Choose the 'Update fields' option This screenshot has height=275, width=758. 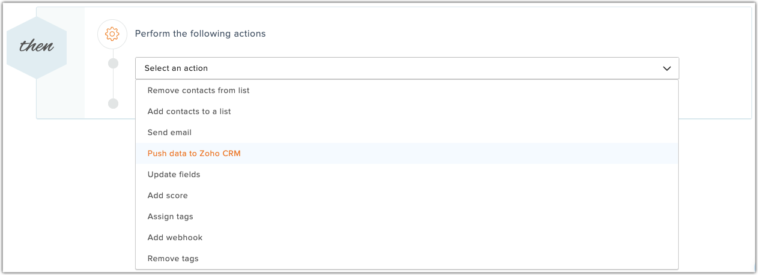coord(174,175)
